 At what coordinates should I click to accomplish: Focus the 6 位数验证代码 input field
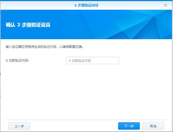93,60
